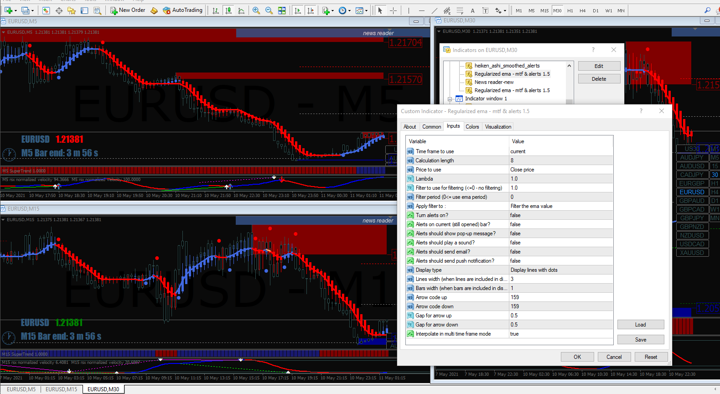Image resolution: width=720 pixels, height=394 pixels.
Task: Toggle chart Auto Scroll
Action: coord(298,10)
